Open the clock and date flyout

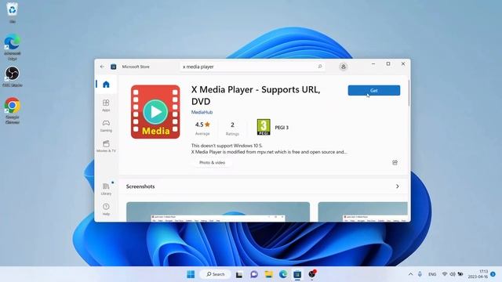(x=478, y=274)
